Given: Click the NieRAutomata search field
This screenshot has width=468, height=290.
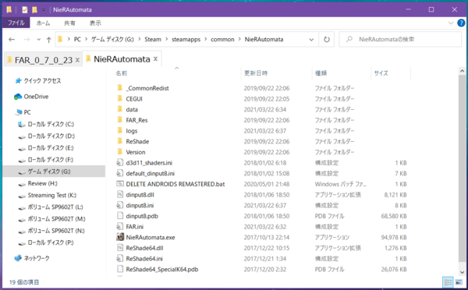Looking at the screenshot, I should click(x=401, y=40).
